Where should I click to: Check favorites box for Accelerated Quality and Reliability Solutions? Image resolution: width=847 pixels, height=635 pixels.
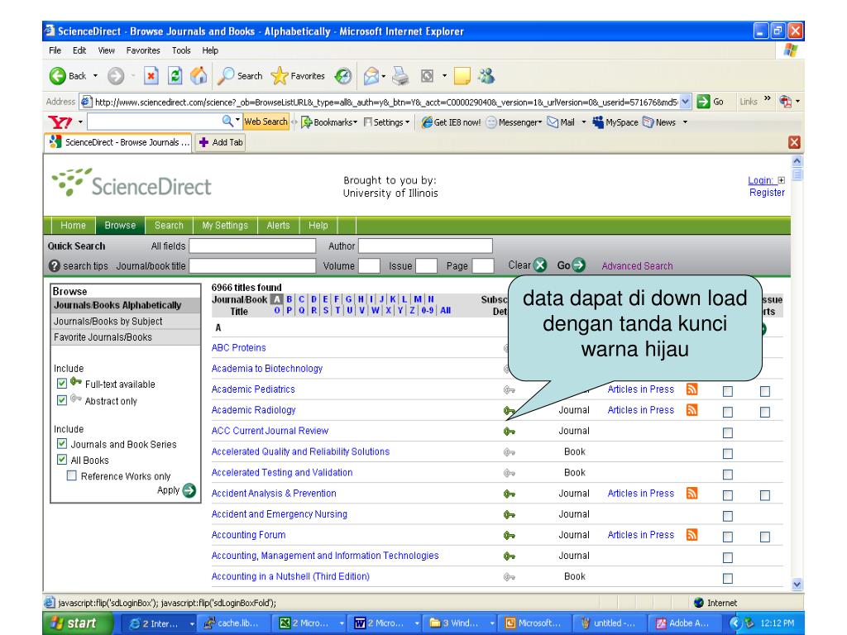[x=728, y=454]
